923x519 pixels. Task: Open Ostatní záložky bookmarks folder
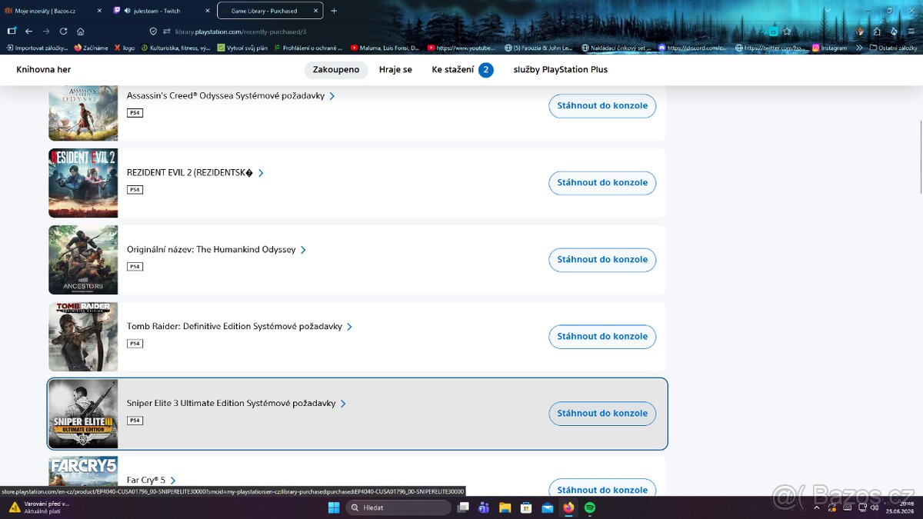[893, 48]
